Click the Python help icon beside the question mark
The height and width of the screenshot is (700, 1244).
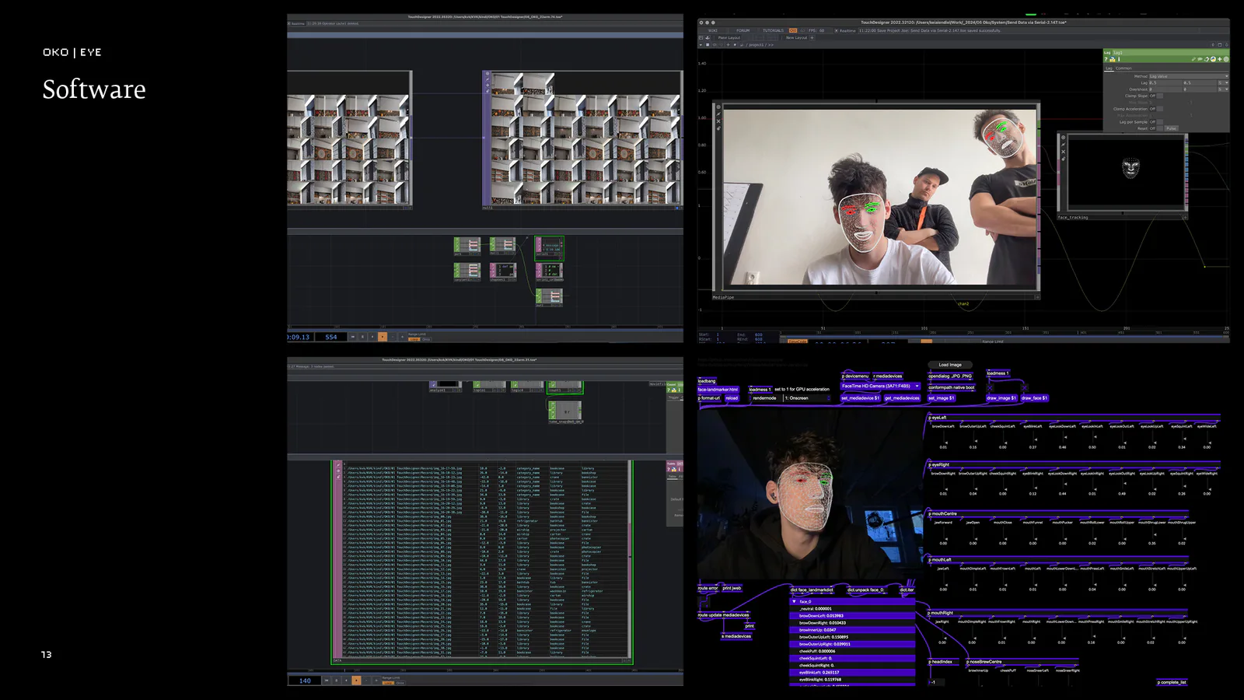click(x=1113, y=59)
